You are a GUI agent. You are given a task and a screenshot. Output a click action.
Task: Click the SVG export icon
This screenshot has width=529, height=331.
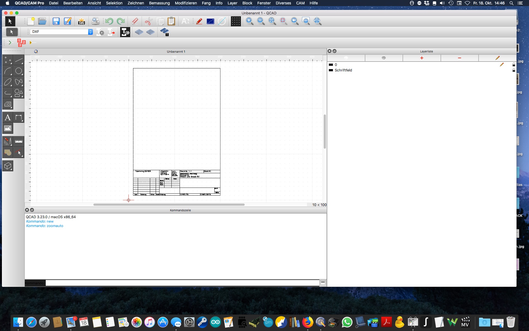click(82, 21)
